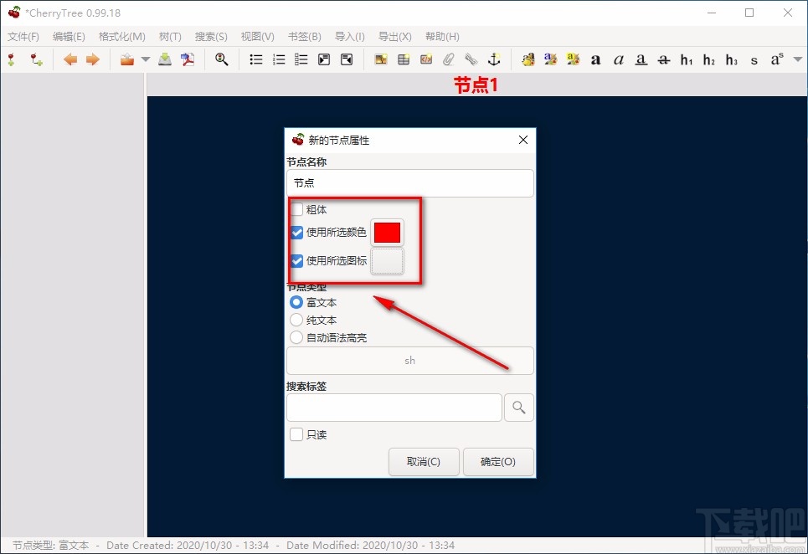Apply small text format icon
This screenshot has width=808, height=554.
[754, 60]
